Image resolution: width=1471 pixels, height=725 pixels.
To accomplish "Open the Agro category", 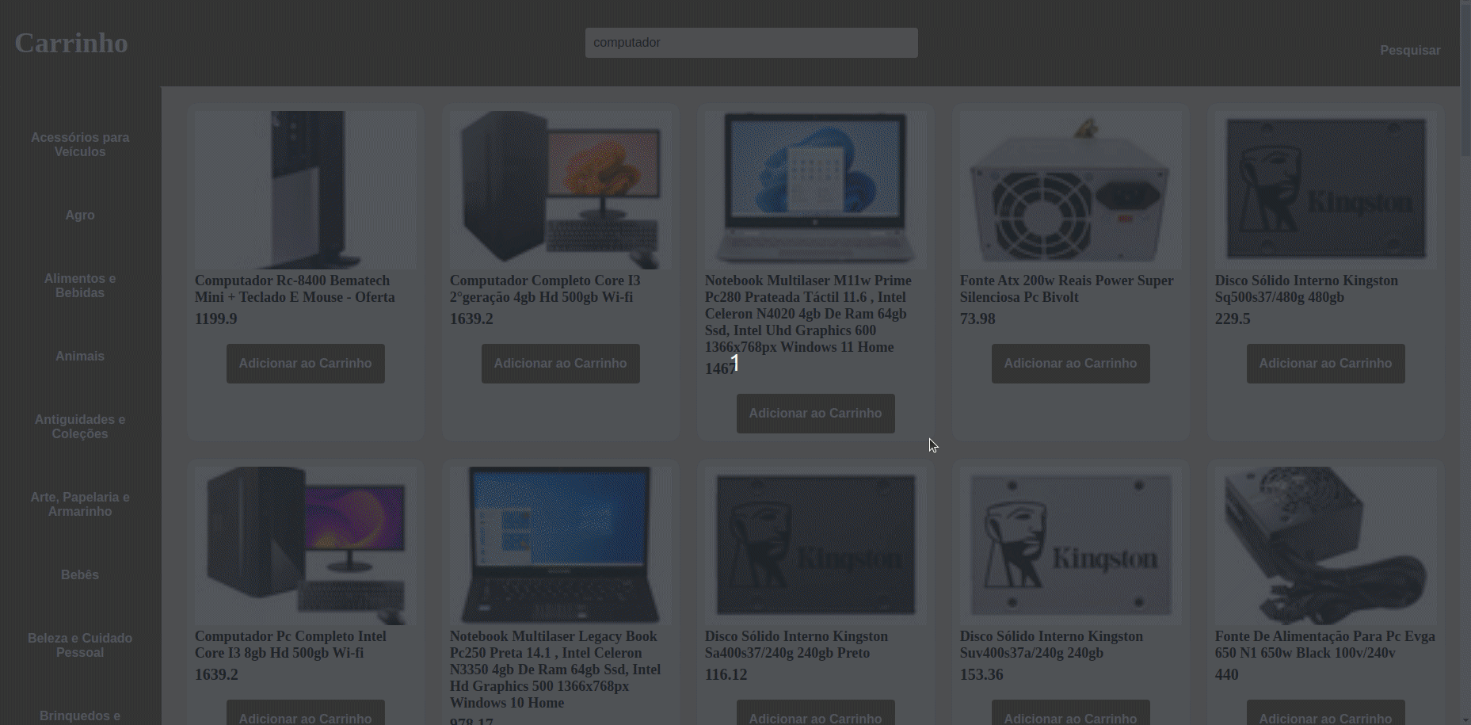I will click(80, 215).
